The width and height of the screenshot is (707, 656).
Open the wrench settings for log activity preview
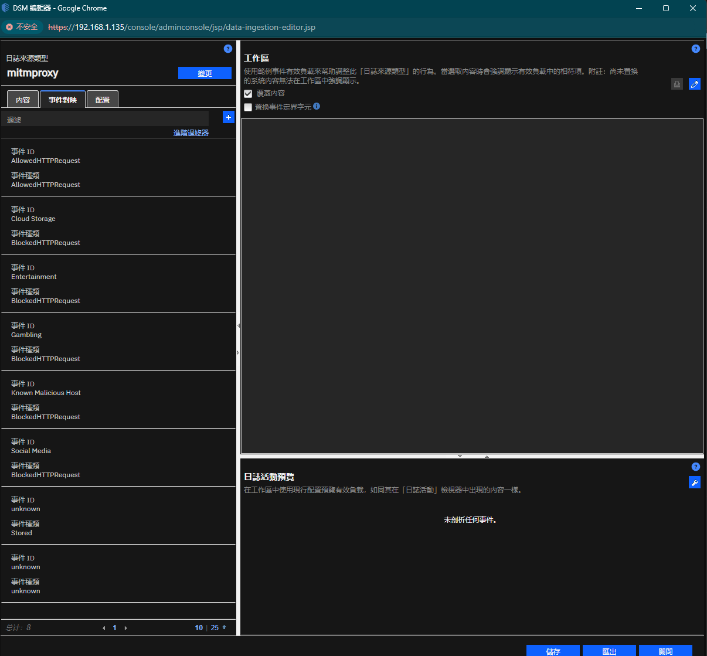[695, 482]
